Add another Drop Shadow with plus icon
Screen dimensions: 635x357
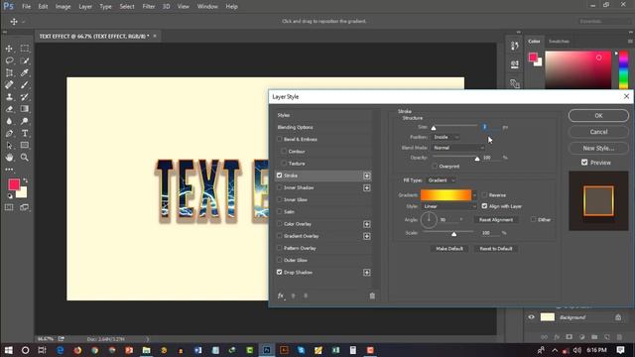point(366,273)
